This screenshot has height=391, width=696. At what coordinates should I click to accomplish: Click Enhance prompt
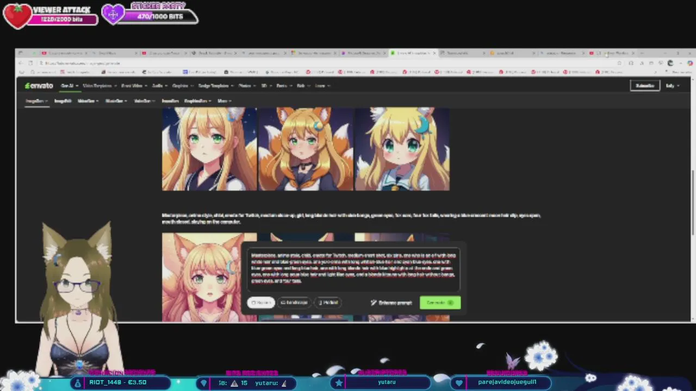point(391,302)
